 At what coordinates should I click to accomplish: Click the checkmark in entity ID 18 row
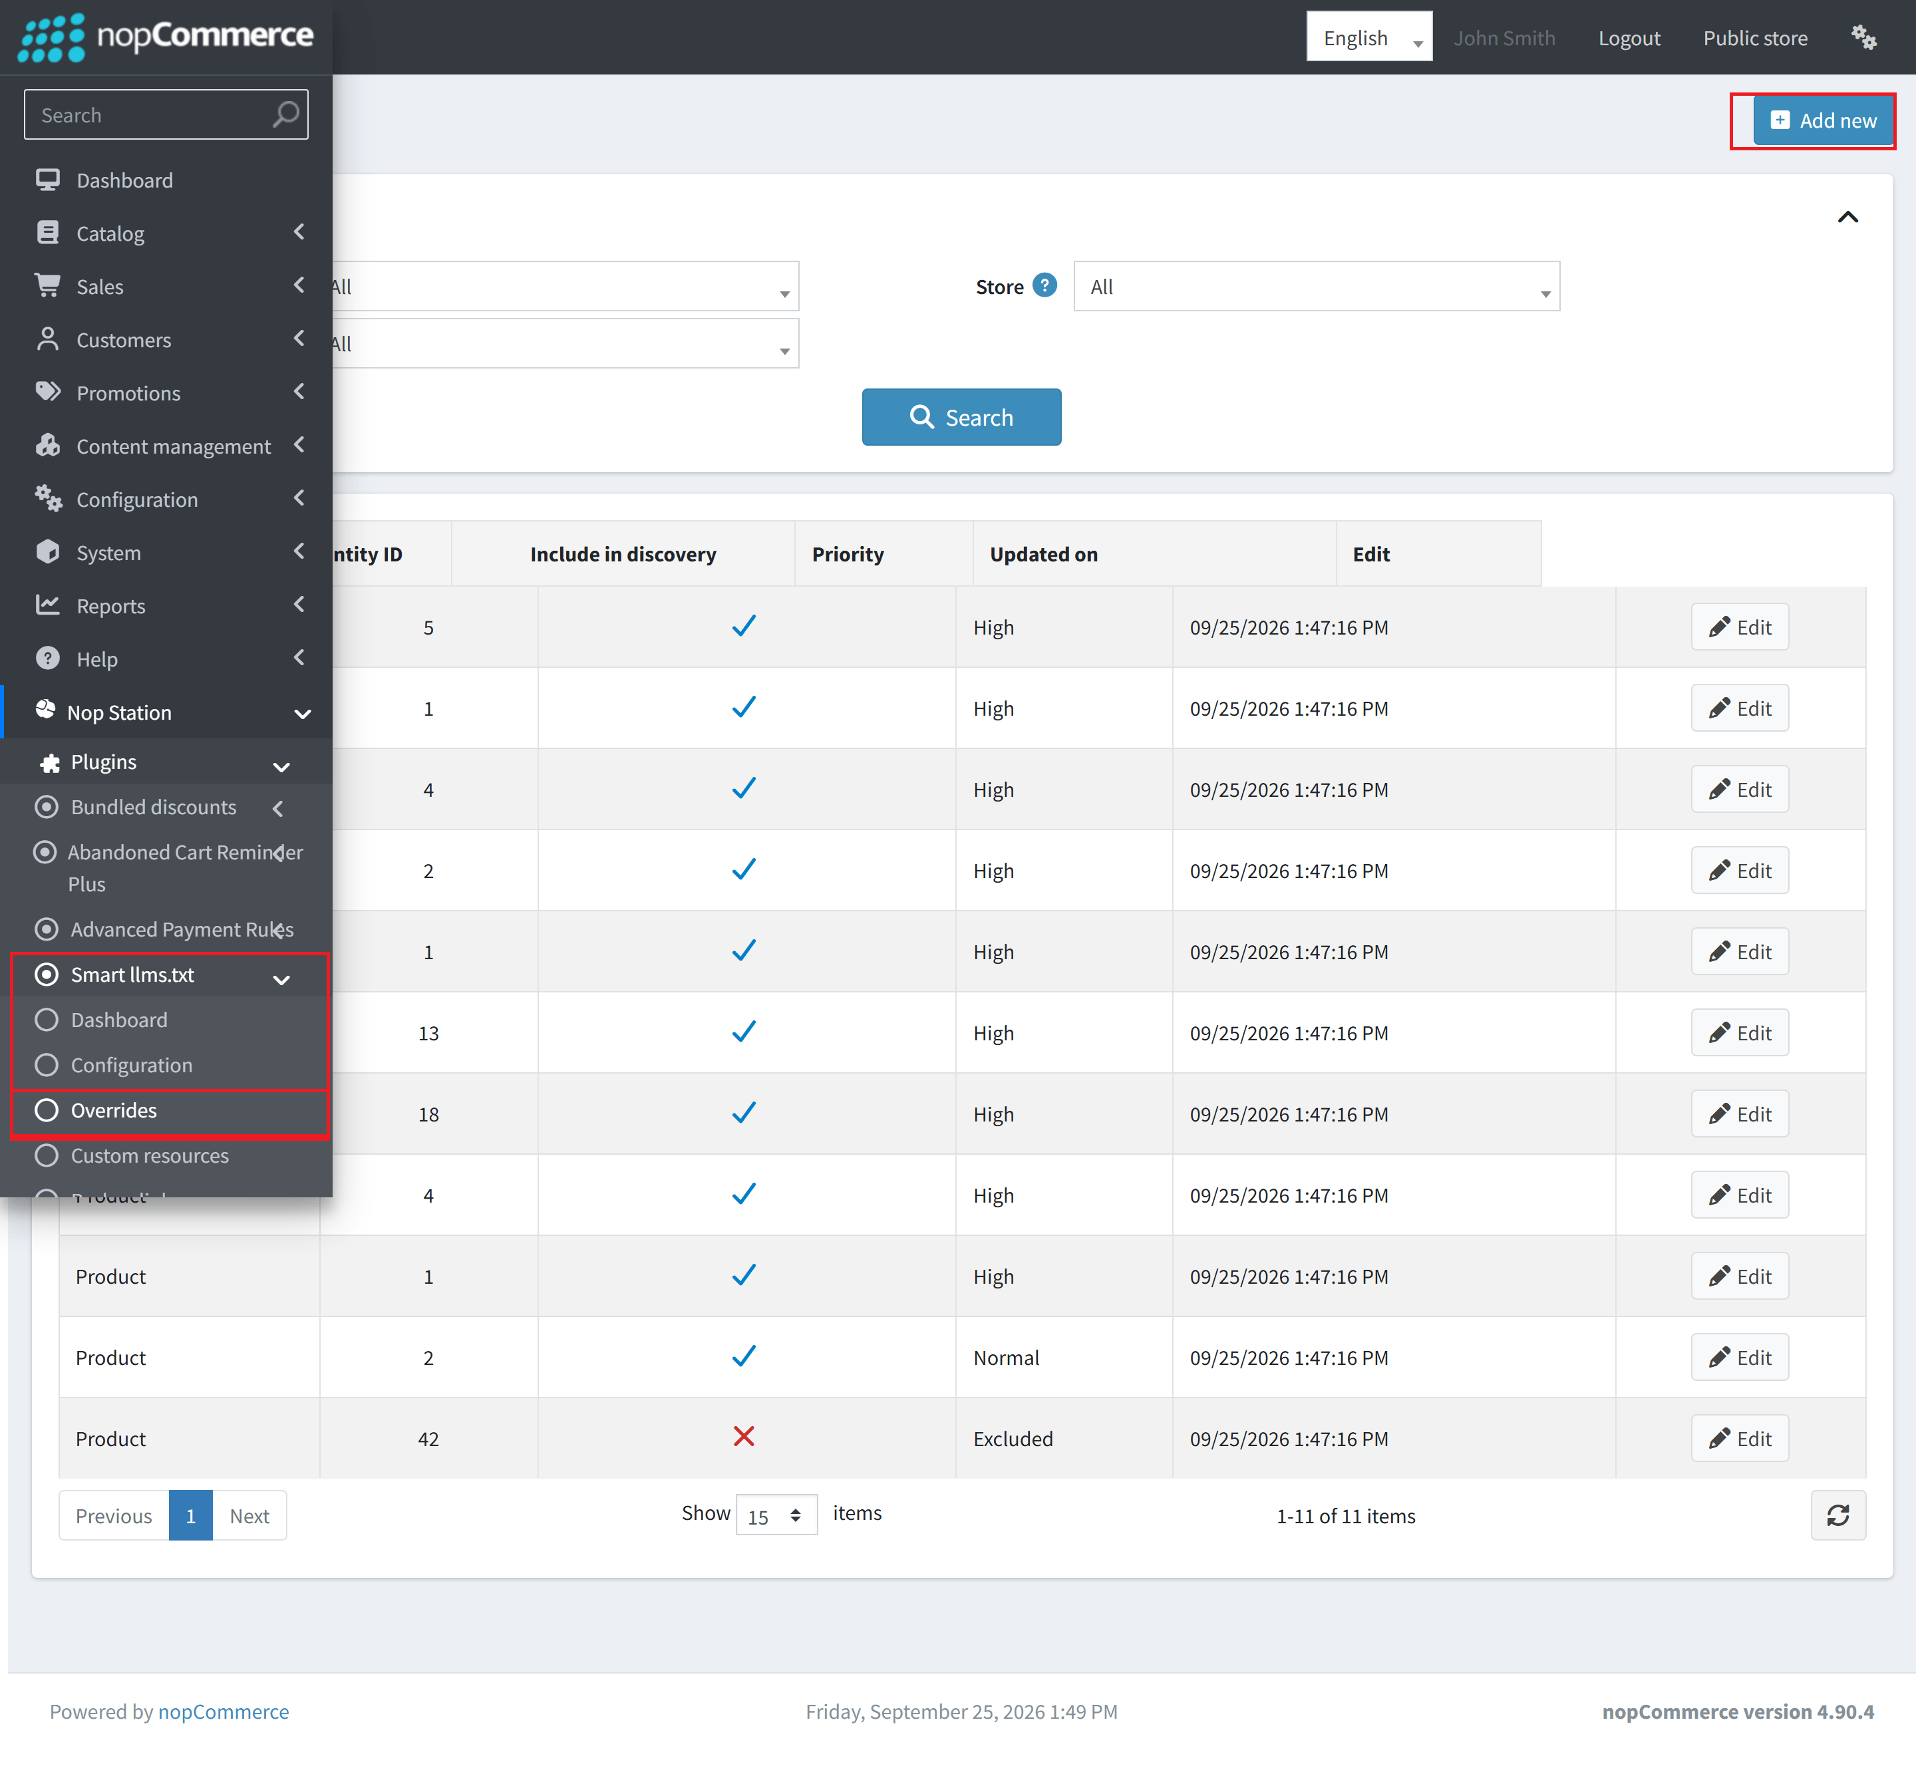(x=744, y=1112)
